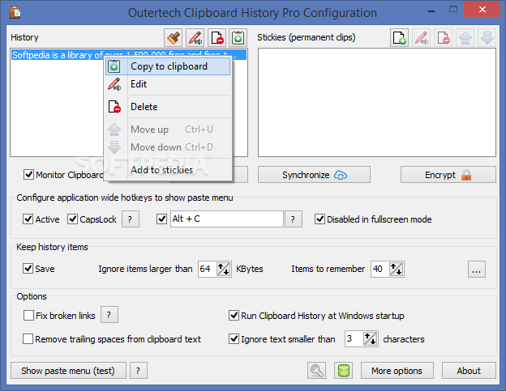The width and height of the screenshot is (506, 391).
Task: Click inside the Stickies permanent clips list
Action: click(377, 103)
